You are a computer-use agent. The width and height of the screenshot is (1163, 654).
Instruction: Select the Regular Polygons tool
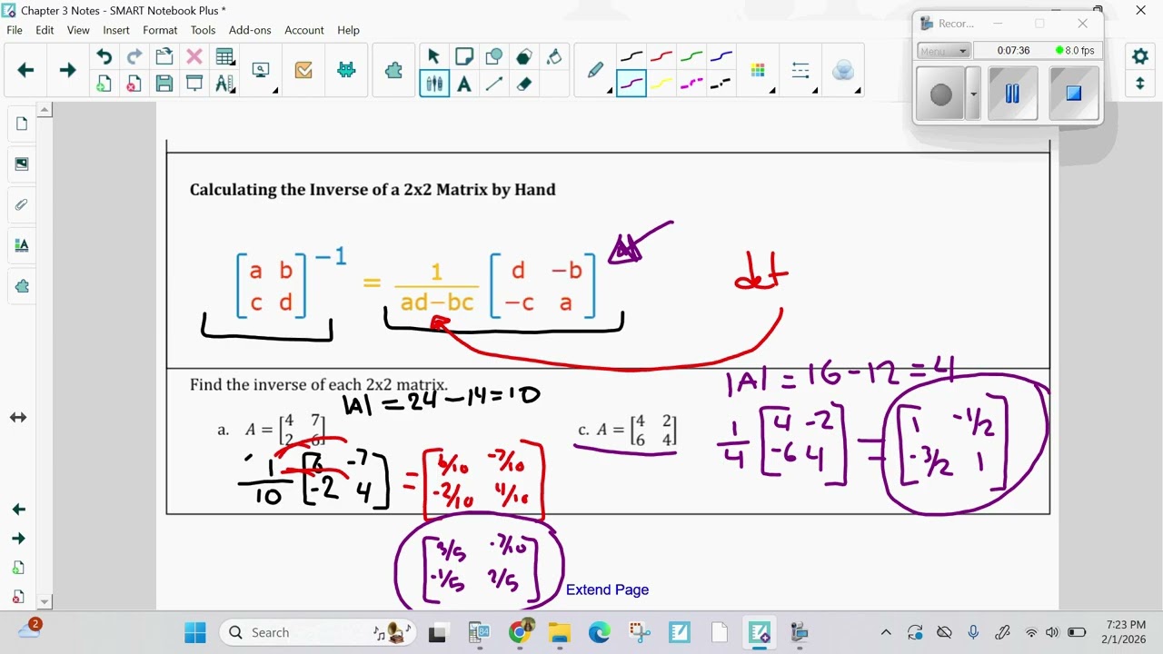pos(523,56)
